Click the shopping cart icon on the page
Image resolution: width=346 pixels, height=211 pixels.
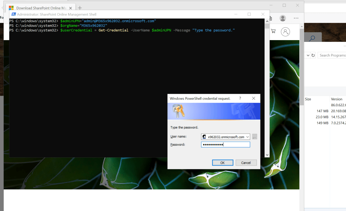[273, 31]
